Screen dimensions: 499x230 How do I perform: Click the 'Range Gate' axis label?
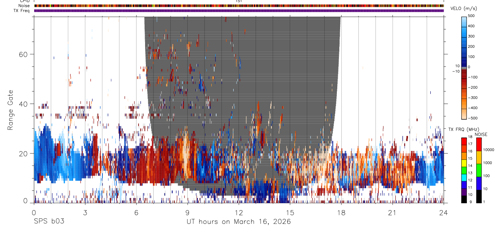(x=10, y=110)
